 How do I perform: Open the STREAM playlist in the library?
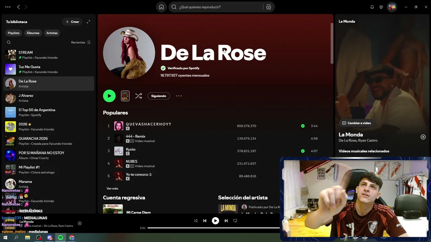(x=49, y=55)
